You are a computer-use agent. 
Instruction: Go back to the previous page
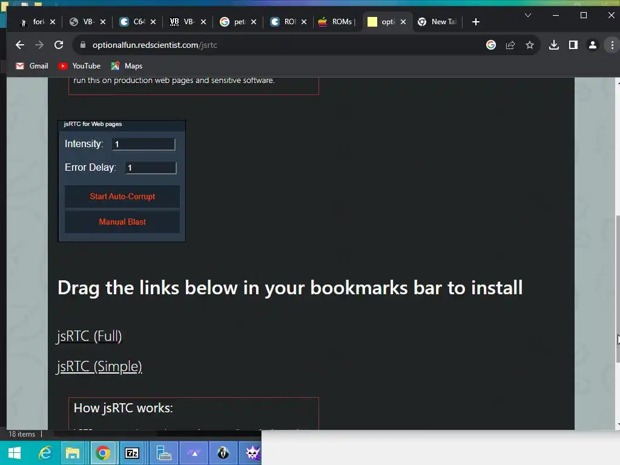point(20,45)
